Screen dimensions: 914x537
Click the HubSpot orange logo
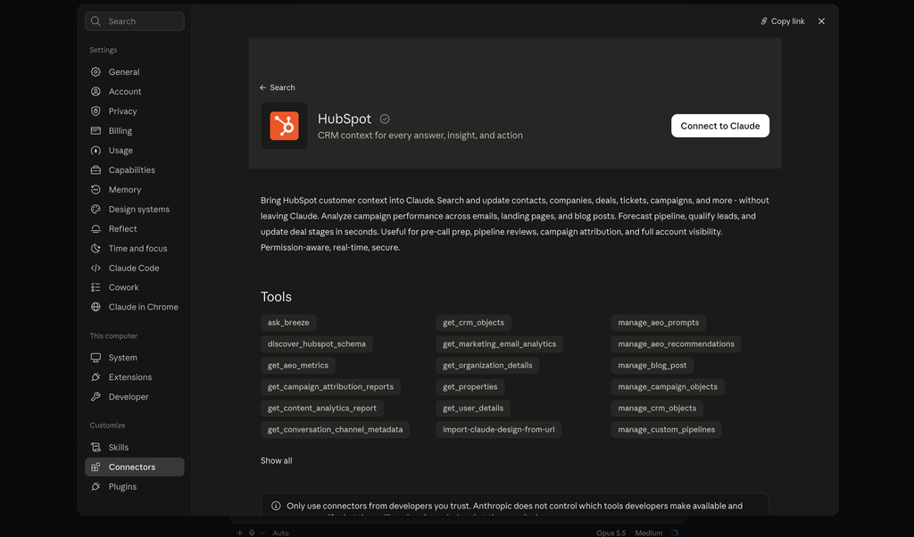(285, 126)
